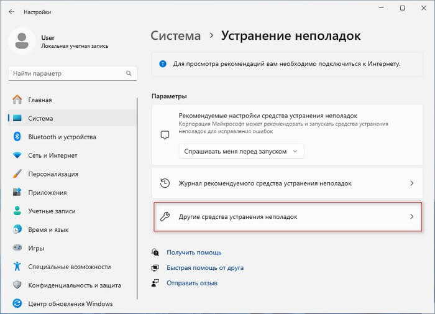The width and height of the screenshot is (435, 314).
Task: Click the Учетные записи person icon
Action: point(17,211)
